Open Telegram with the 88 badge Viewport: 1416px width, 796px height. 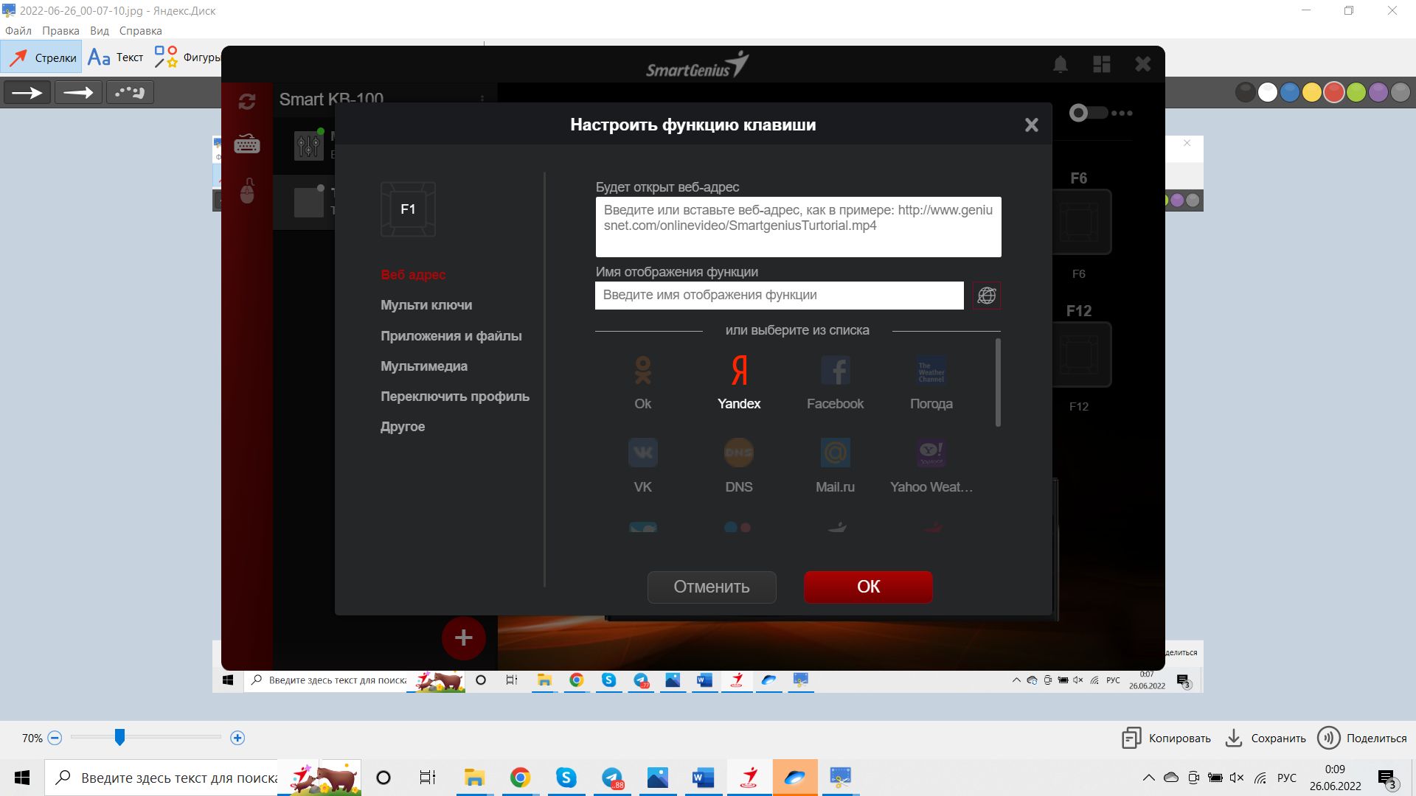[x=612, y=778]
